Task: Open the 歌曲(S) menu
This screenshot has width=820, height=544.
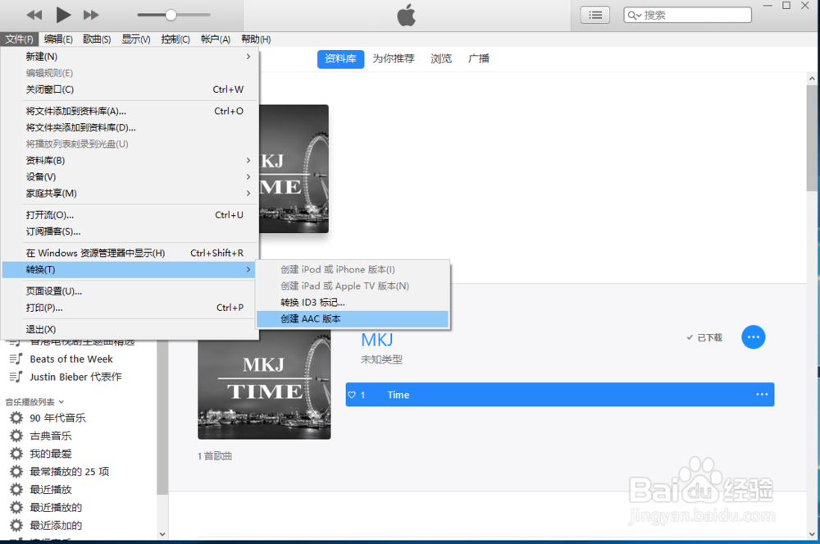Action: [97, 39]
